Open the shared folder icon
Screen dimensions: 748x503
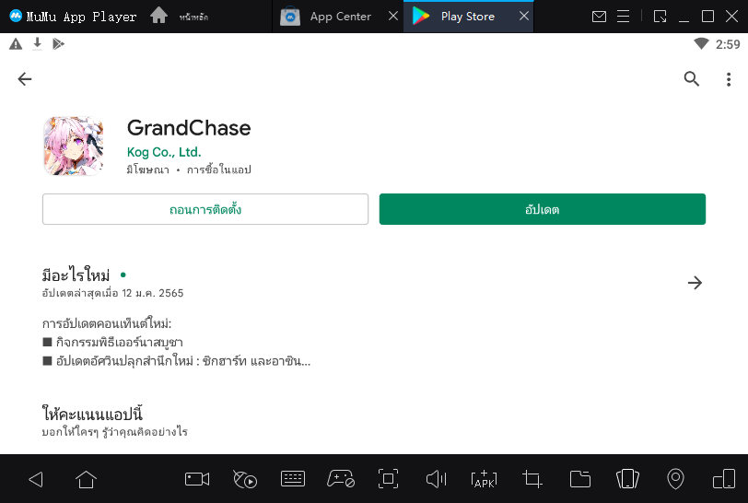[579, 479]
